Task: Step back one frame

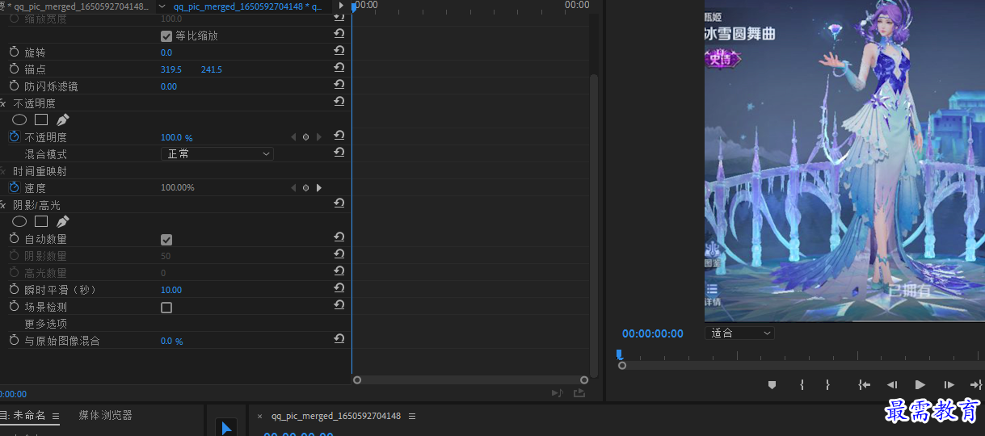Action: (x=892, y=385)
